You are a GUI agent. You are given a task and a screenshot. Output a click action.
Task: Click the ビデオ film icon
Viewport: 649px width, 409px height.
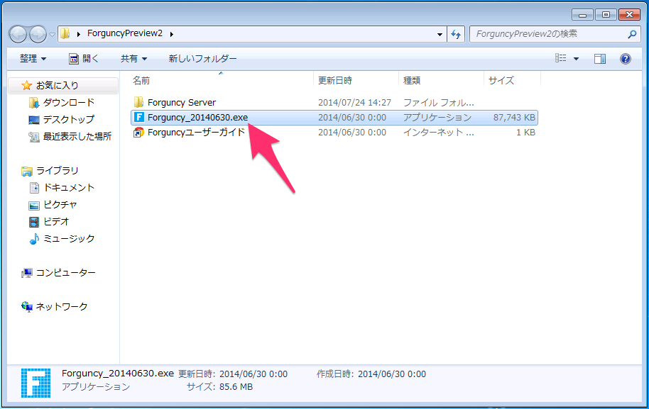tap(34, 222)
